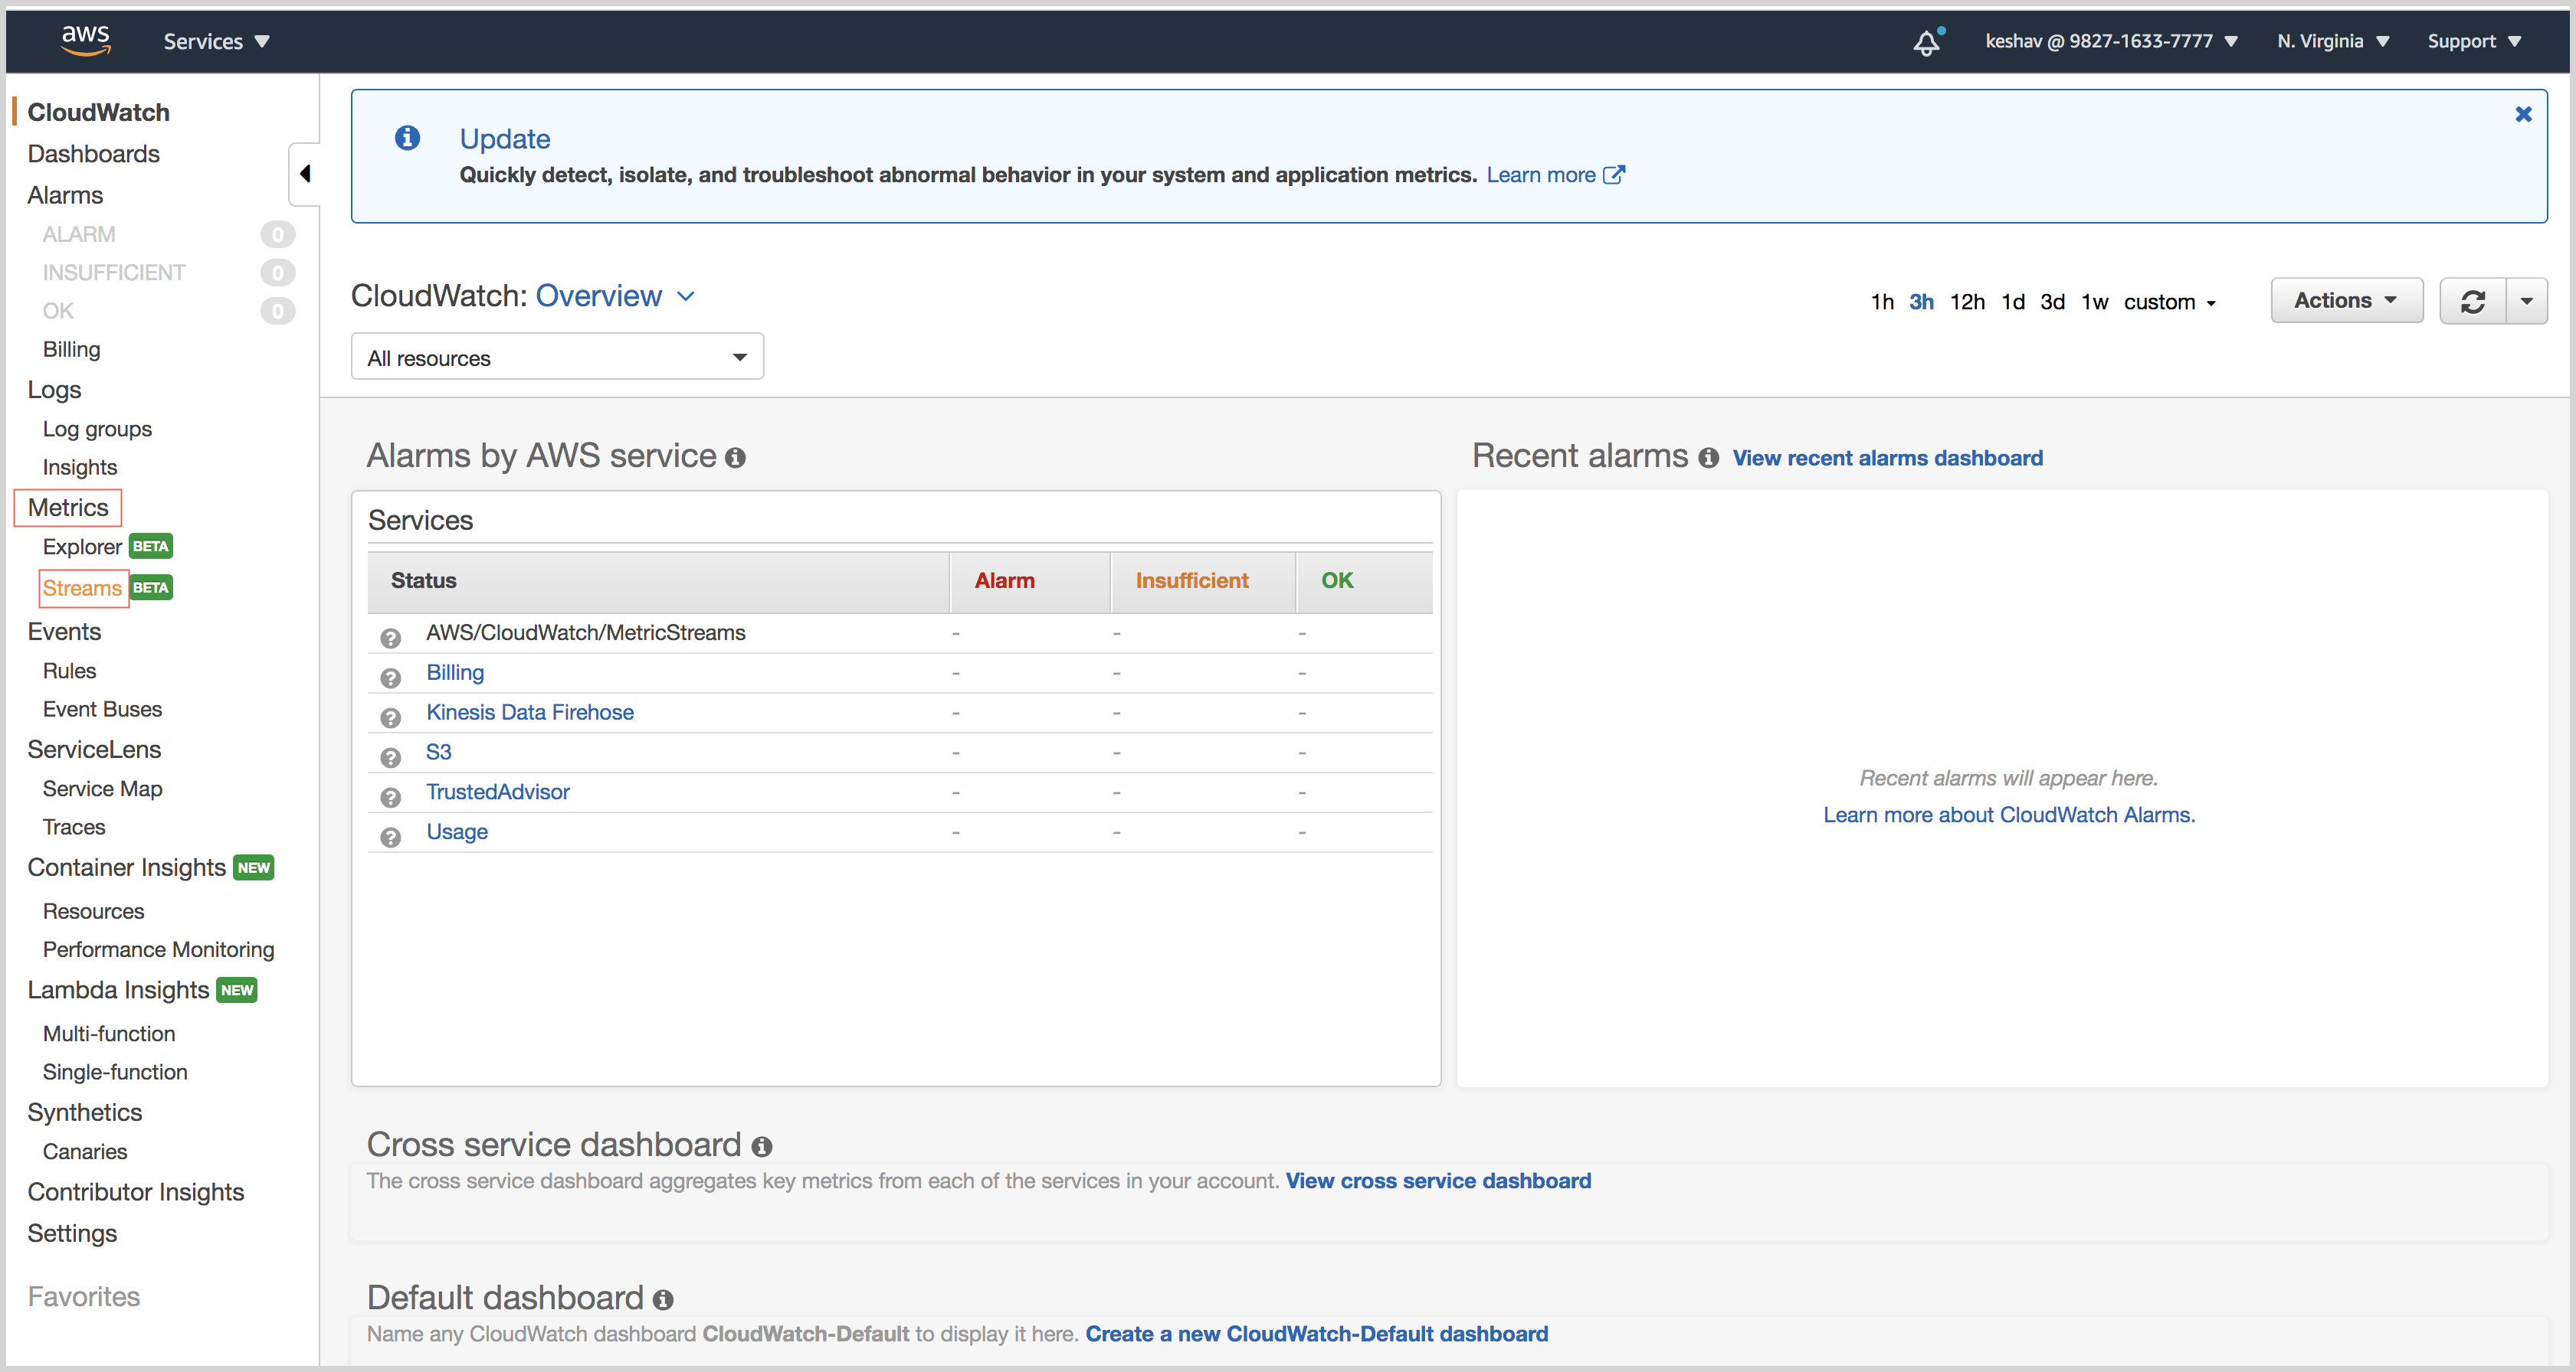Select the 1w time range
Image resolution: width=2576 pixels, height=1372 pixels.
tap(2094, 302)
